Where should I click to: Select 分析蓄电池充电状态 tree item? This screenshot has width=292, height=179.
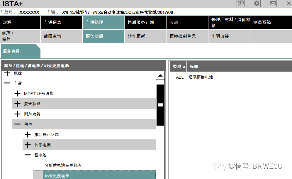[63, 166]
